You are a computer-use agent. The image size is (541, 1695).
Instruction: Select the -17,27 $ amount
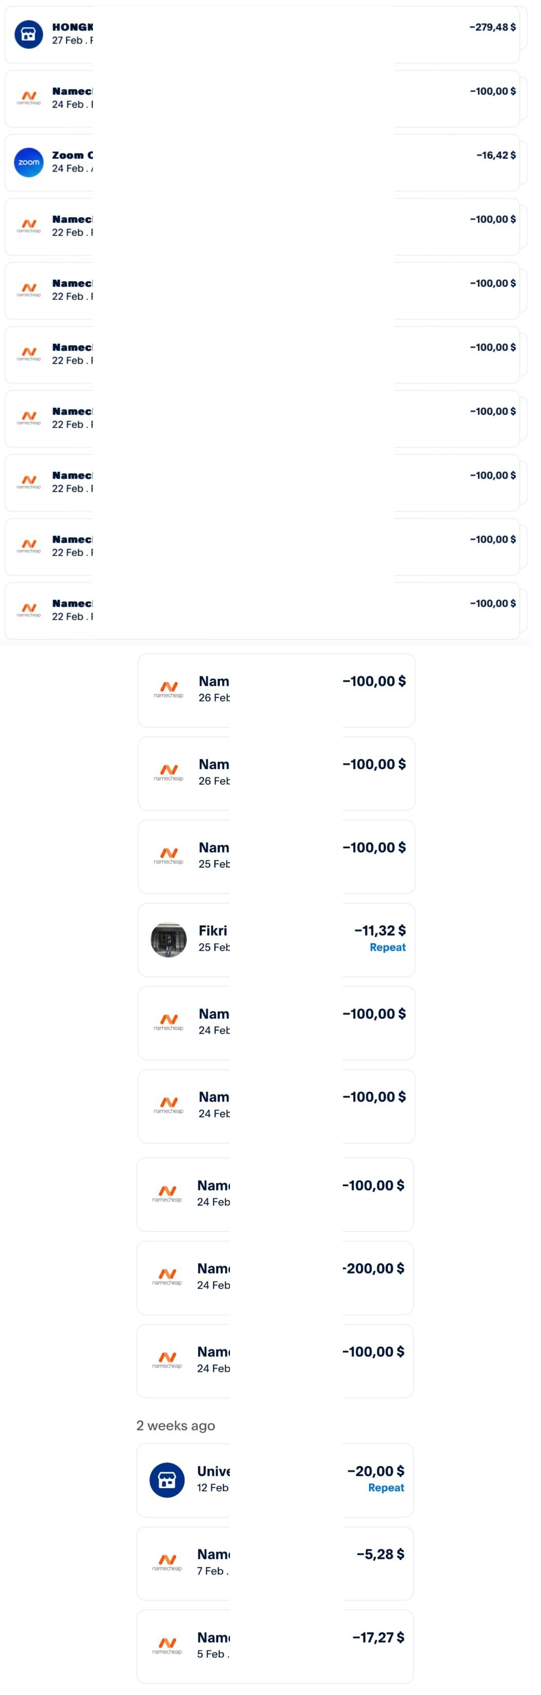click(x=378, y=1637)
